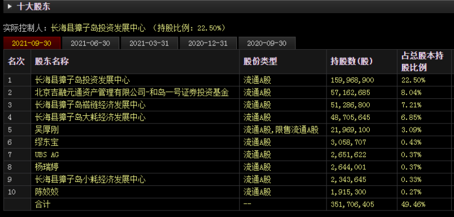Click the 7.21% ratio cell
The height and width of the screenshot is (217, 454).
tap(411, 105)
